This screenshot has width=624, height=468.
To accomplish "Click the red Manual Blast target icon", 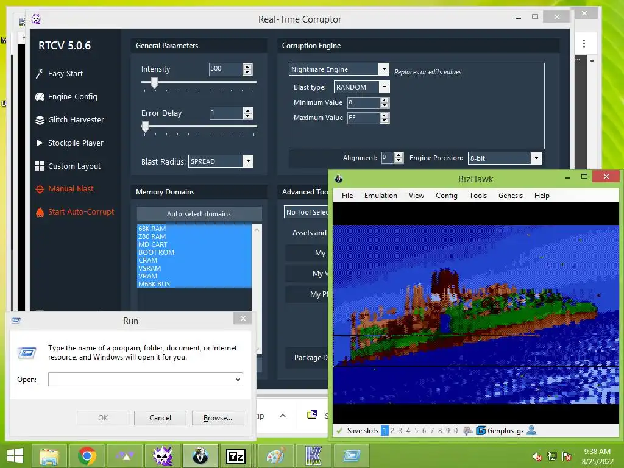I will 40,189.
